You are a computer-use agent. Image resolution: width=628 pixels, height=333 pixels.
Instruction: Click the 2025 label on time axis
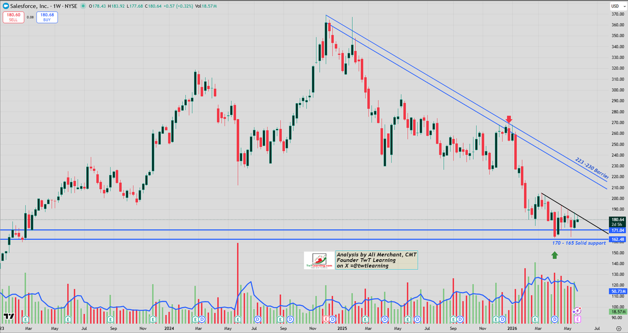point(342,328)
